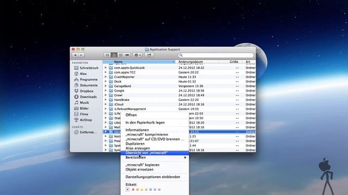Open Downloads in the sidebar
This screenshot has height=195, width=348.
click(x=85, y=96)
